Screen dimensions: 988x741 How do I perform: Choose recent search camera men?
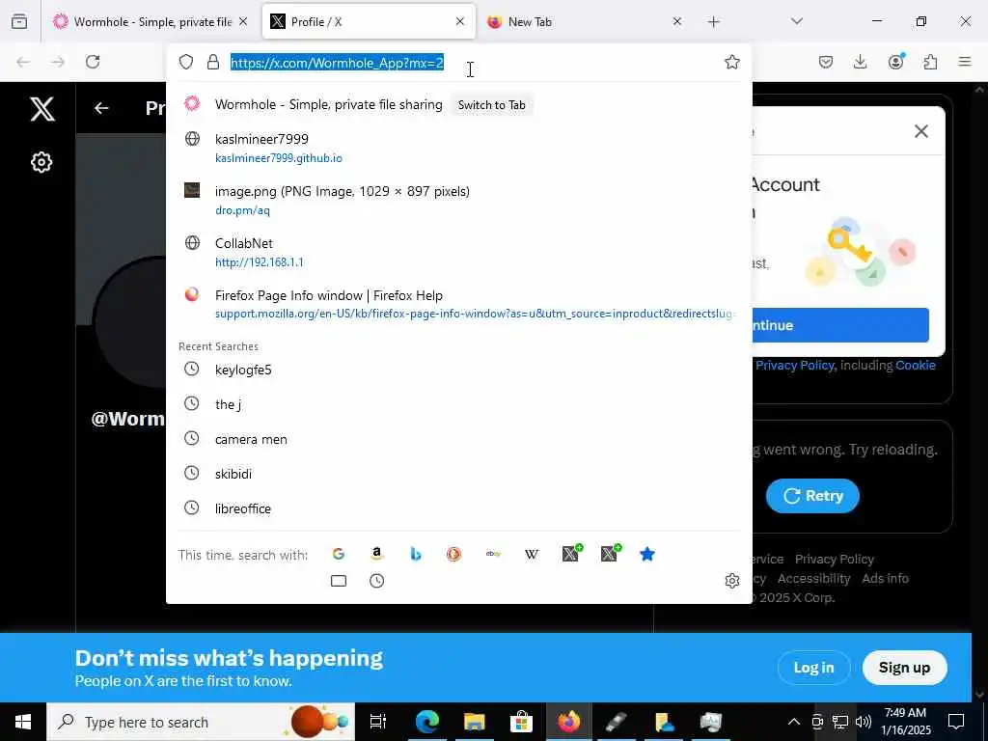point(458,439)
